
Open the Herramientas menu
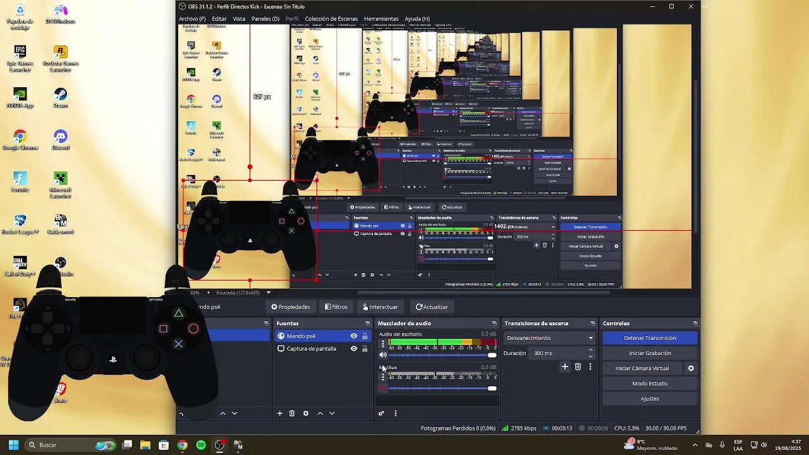[x=381, y=19]
